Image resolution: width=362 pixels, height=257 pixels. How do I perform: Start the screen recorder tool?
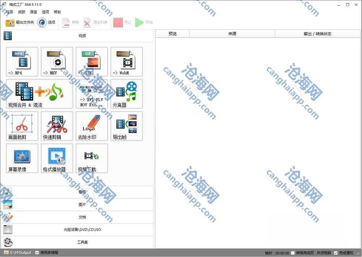(22, 158)
